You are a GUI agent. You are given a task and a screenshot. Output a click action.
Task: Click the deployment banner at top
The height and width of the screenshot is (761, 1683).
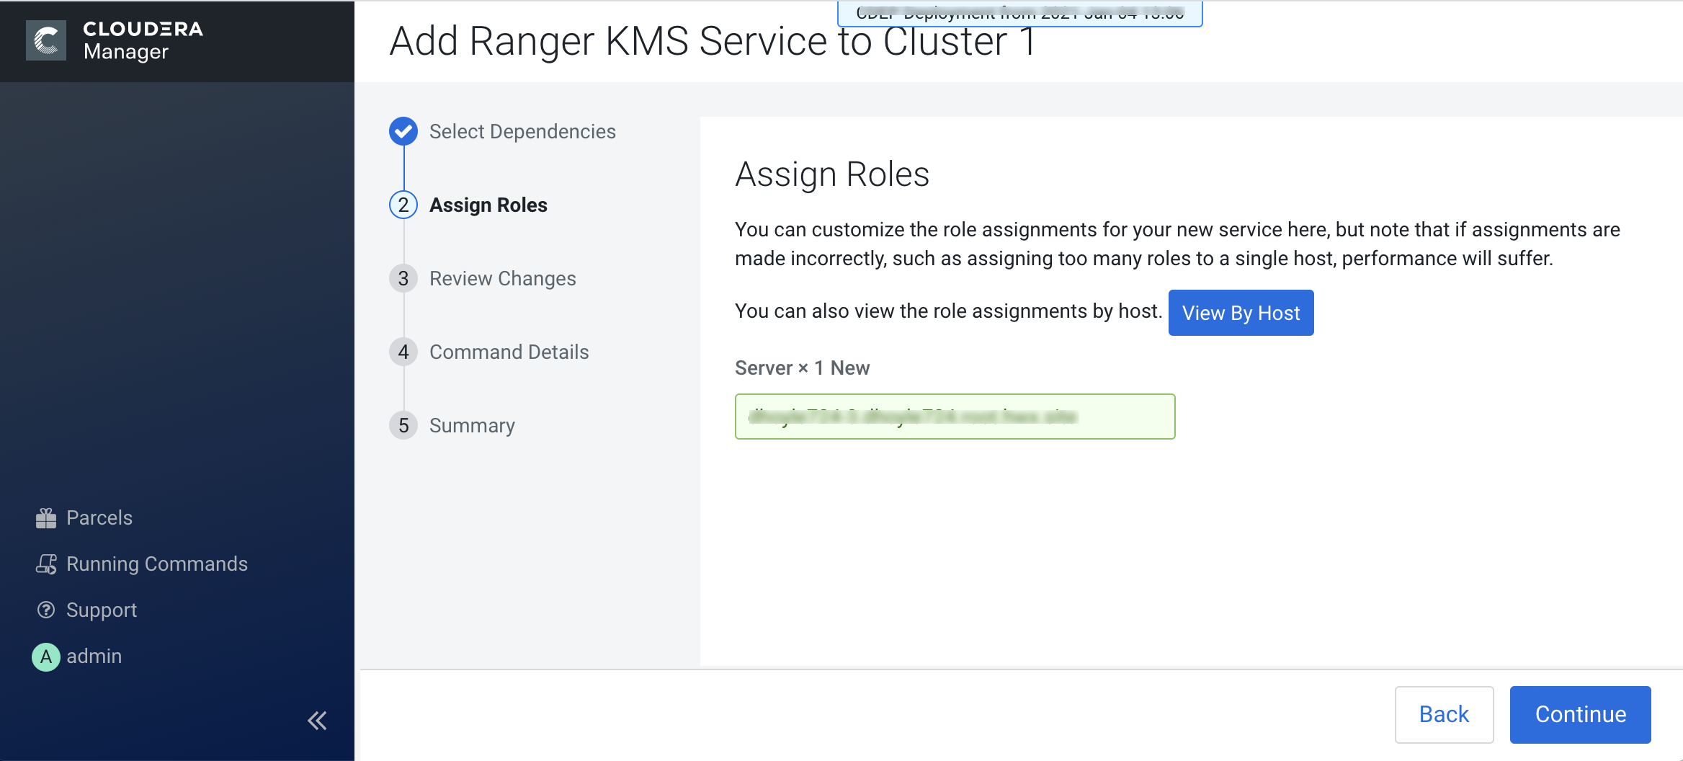tap(1019, 14)
